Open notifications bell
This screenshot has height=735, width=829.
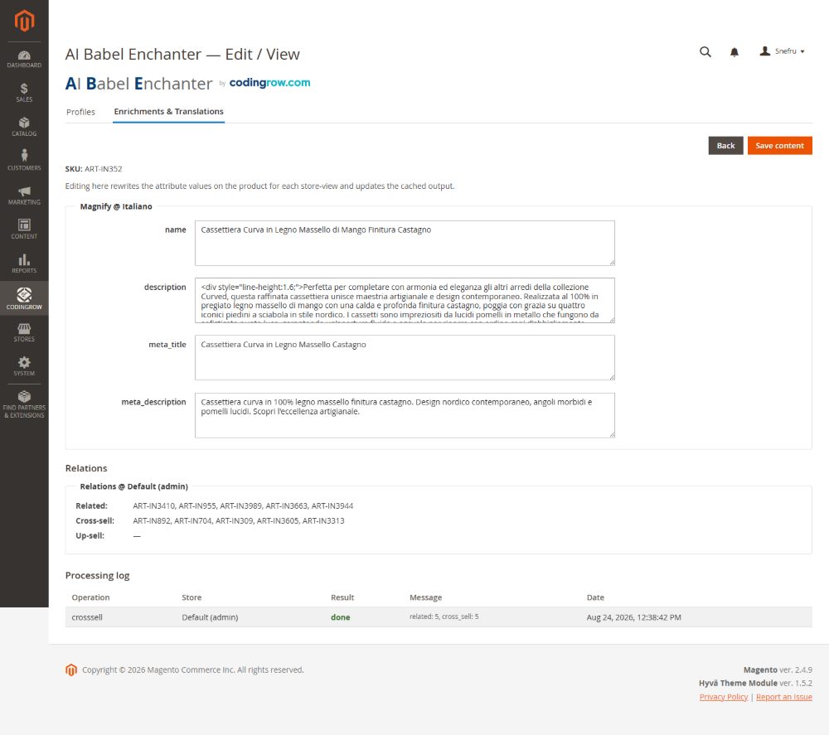point(734,51)
